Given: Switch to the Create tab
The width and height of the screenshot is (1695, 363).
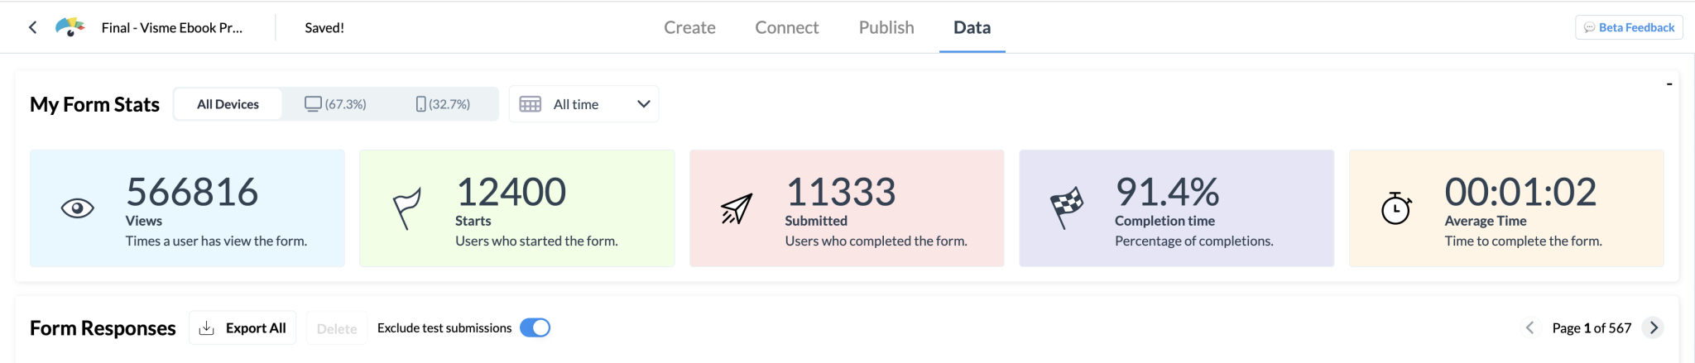Looking at the screenshot, I should (x=689, y=27).
